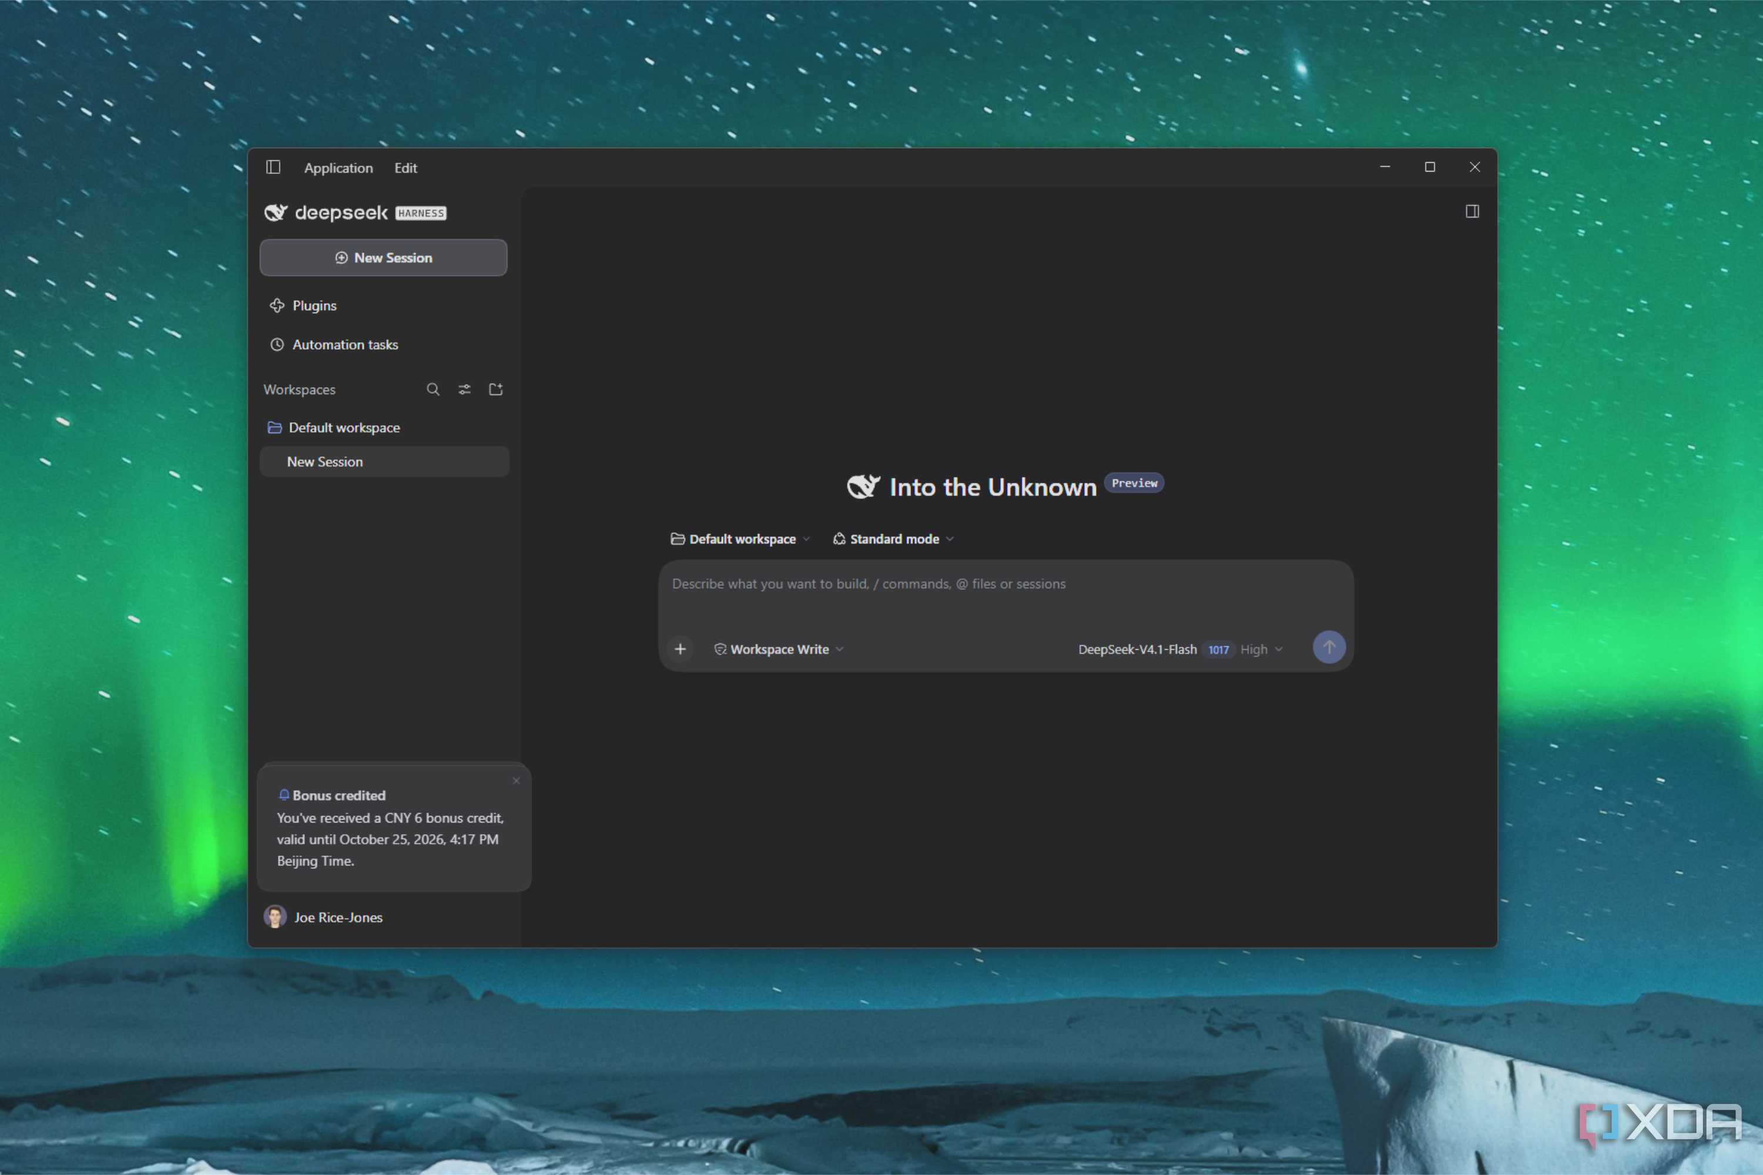Screen dimensions: 1763x1175
Task: Click the Preview badge
Action: tap(1134, 484)
